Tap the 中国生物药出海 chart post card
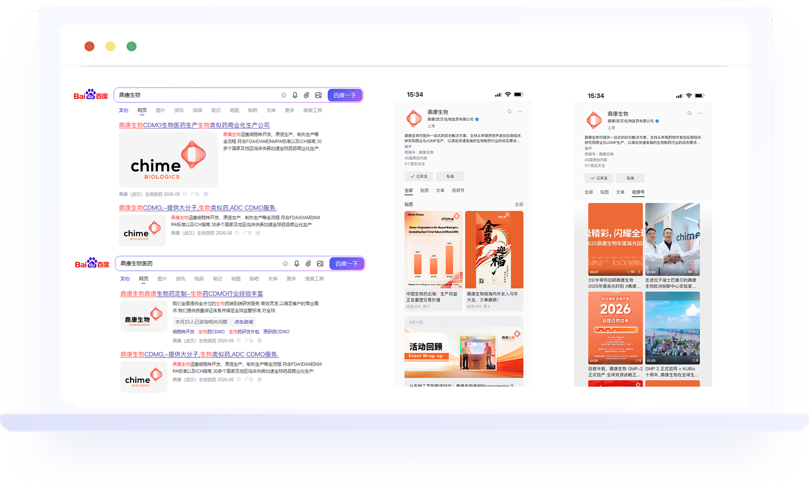 (x=433, y=261)
